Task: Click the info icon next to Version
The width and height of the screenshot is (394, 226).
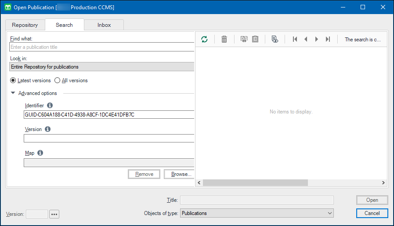Action: [47, 129]
